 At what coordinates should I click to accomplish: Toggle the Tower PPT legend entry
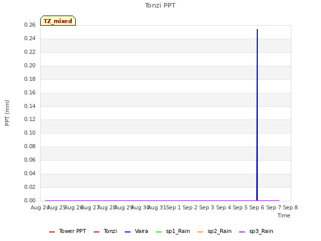[68, 231]
